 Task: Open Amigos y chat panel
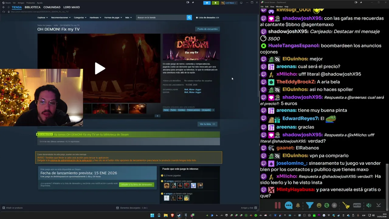(x=249, y=208)
